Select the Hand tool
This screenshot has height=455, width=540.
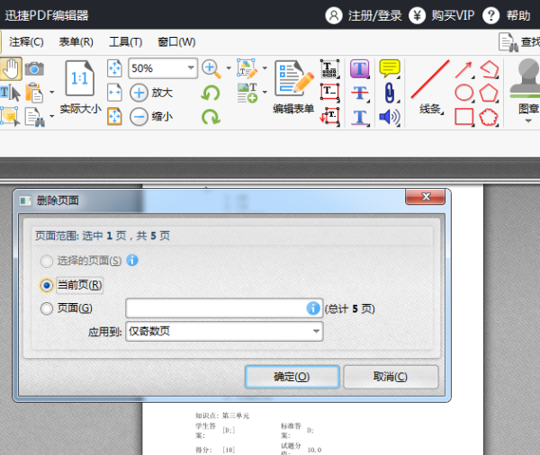(x=11, y=68)
